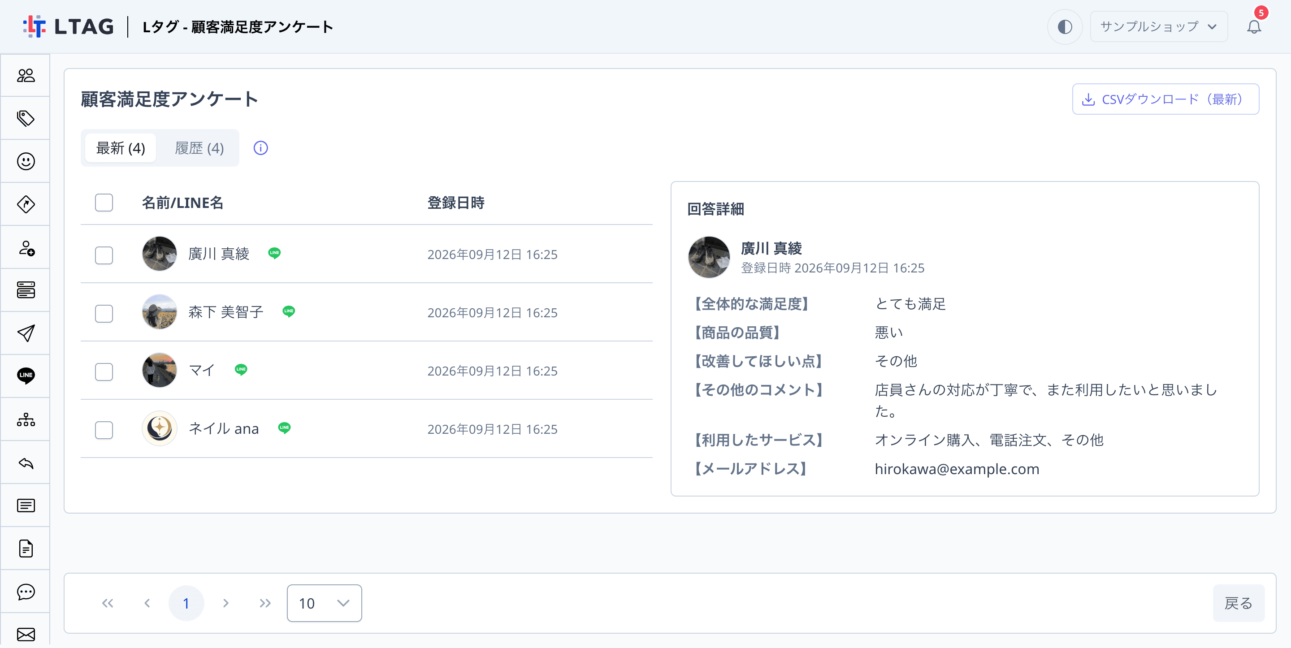The width and height of the screenshot is (1291, 648).
Task: Click the reply arrow sidebar icon
Action: point(26,462)
